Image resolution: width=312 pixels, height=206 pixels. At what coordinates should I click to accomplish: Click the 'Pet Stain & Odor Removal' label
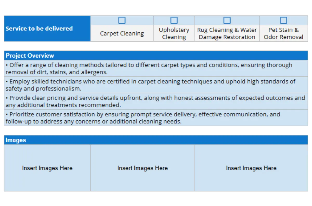pyautogui.click(x=284, y=33)
